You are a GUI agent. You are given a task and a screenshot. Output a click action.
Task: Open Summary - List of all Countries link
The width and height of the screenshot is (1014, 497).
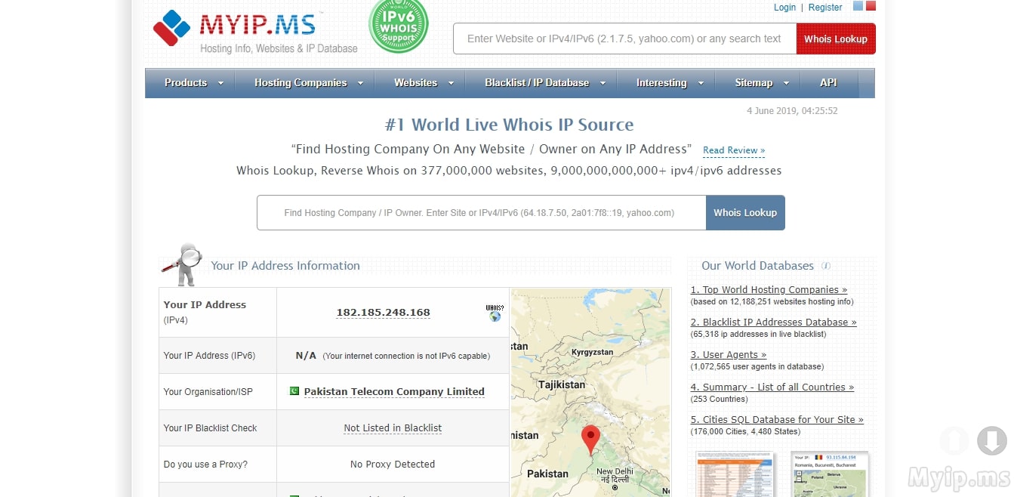tap(772, 387)
